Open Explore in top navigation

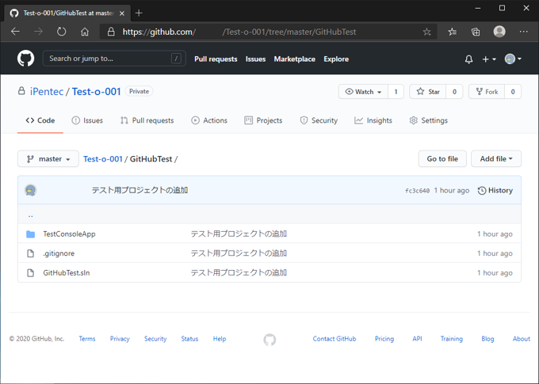336,59
